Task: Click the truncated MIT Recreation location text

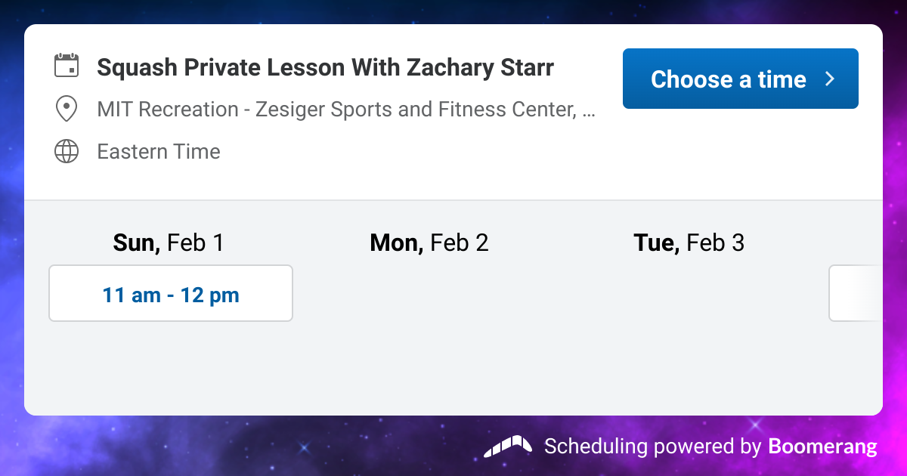Action: 346,109
